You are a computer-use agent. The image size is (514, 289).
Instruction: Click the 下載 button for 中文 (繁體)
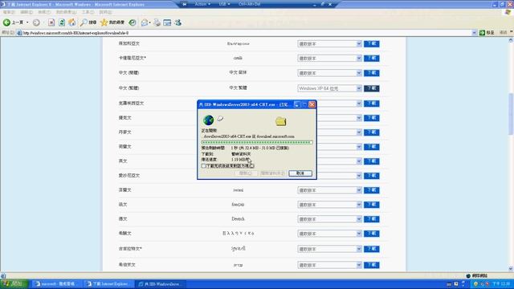[371, 88]
